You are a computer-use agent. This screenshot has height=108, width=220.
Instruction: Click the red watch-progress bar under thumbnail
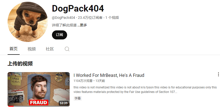point(11,106)
